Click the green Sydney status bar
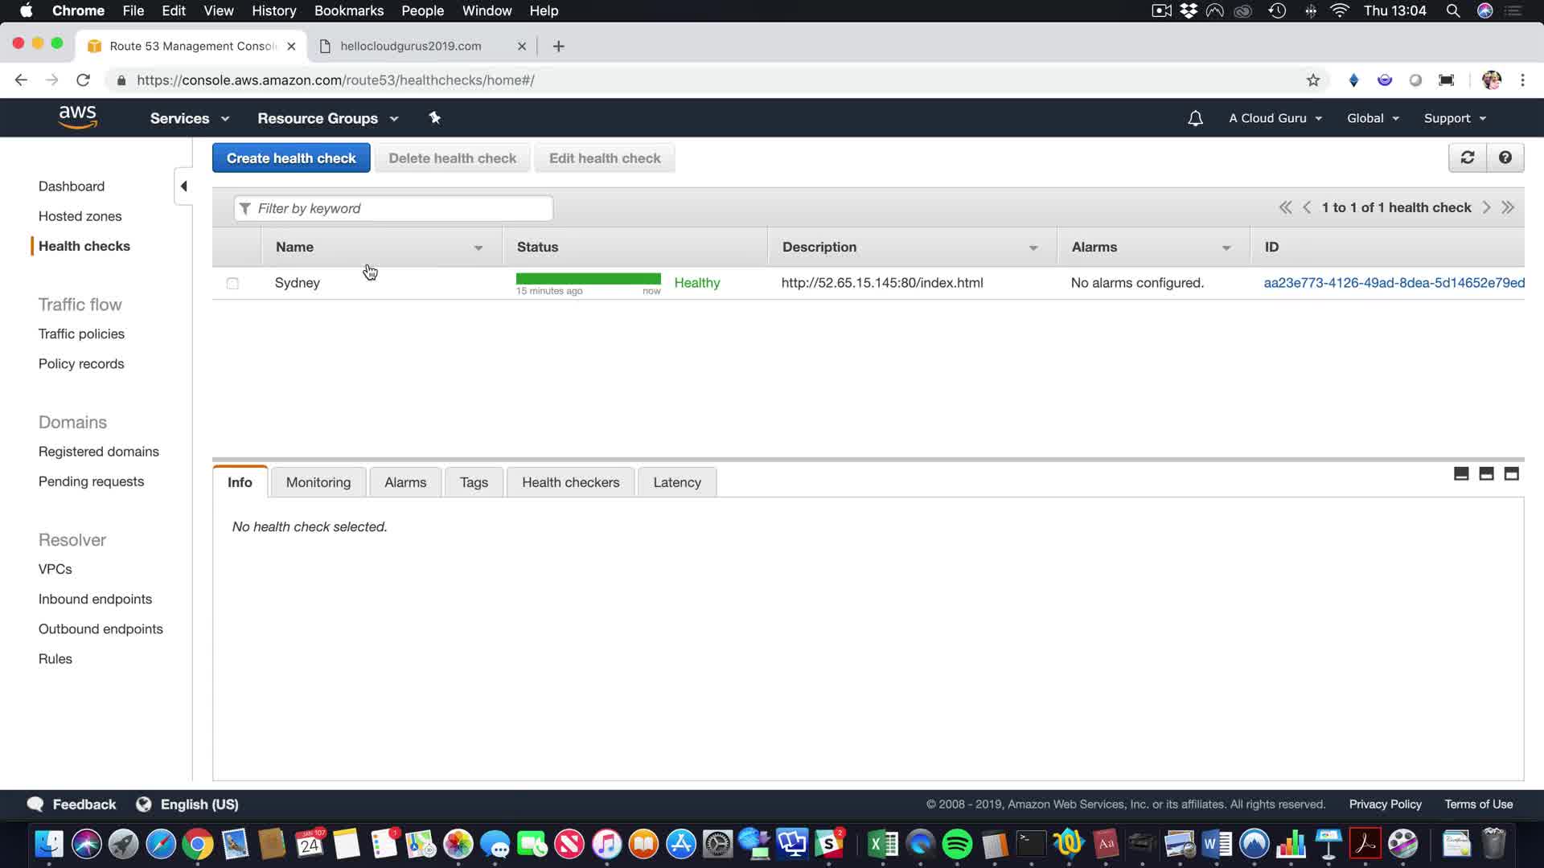Image resolution: width=1544 pixels, height=868 pixels. tap(588, 279)
